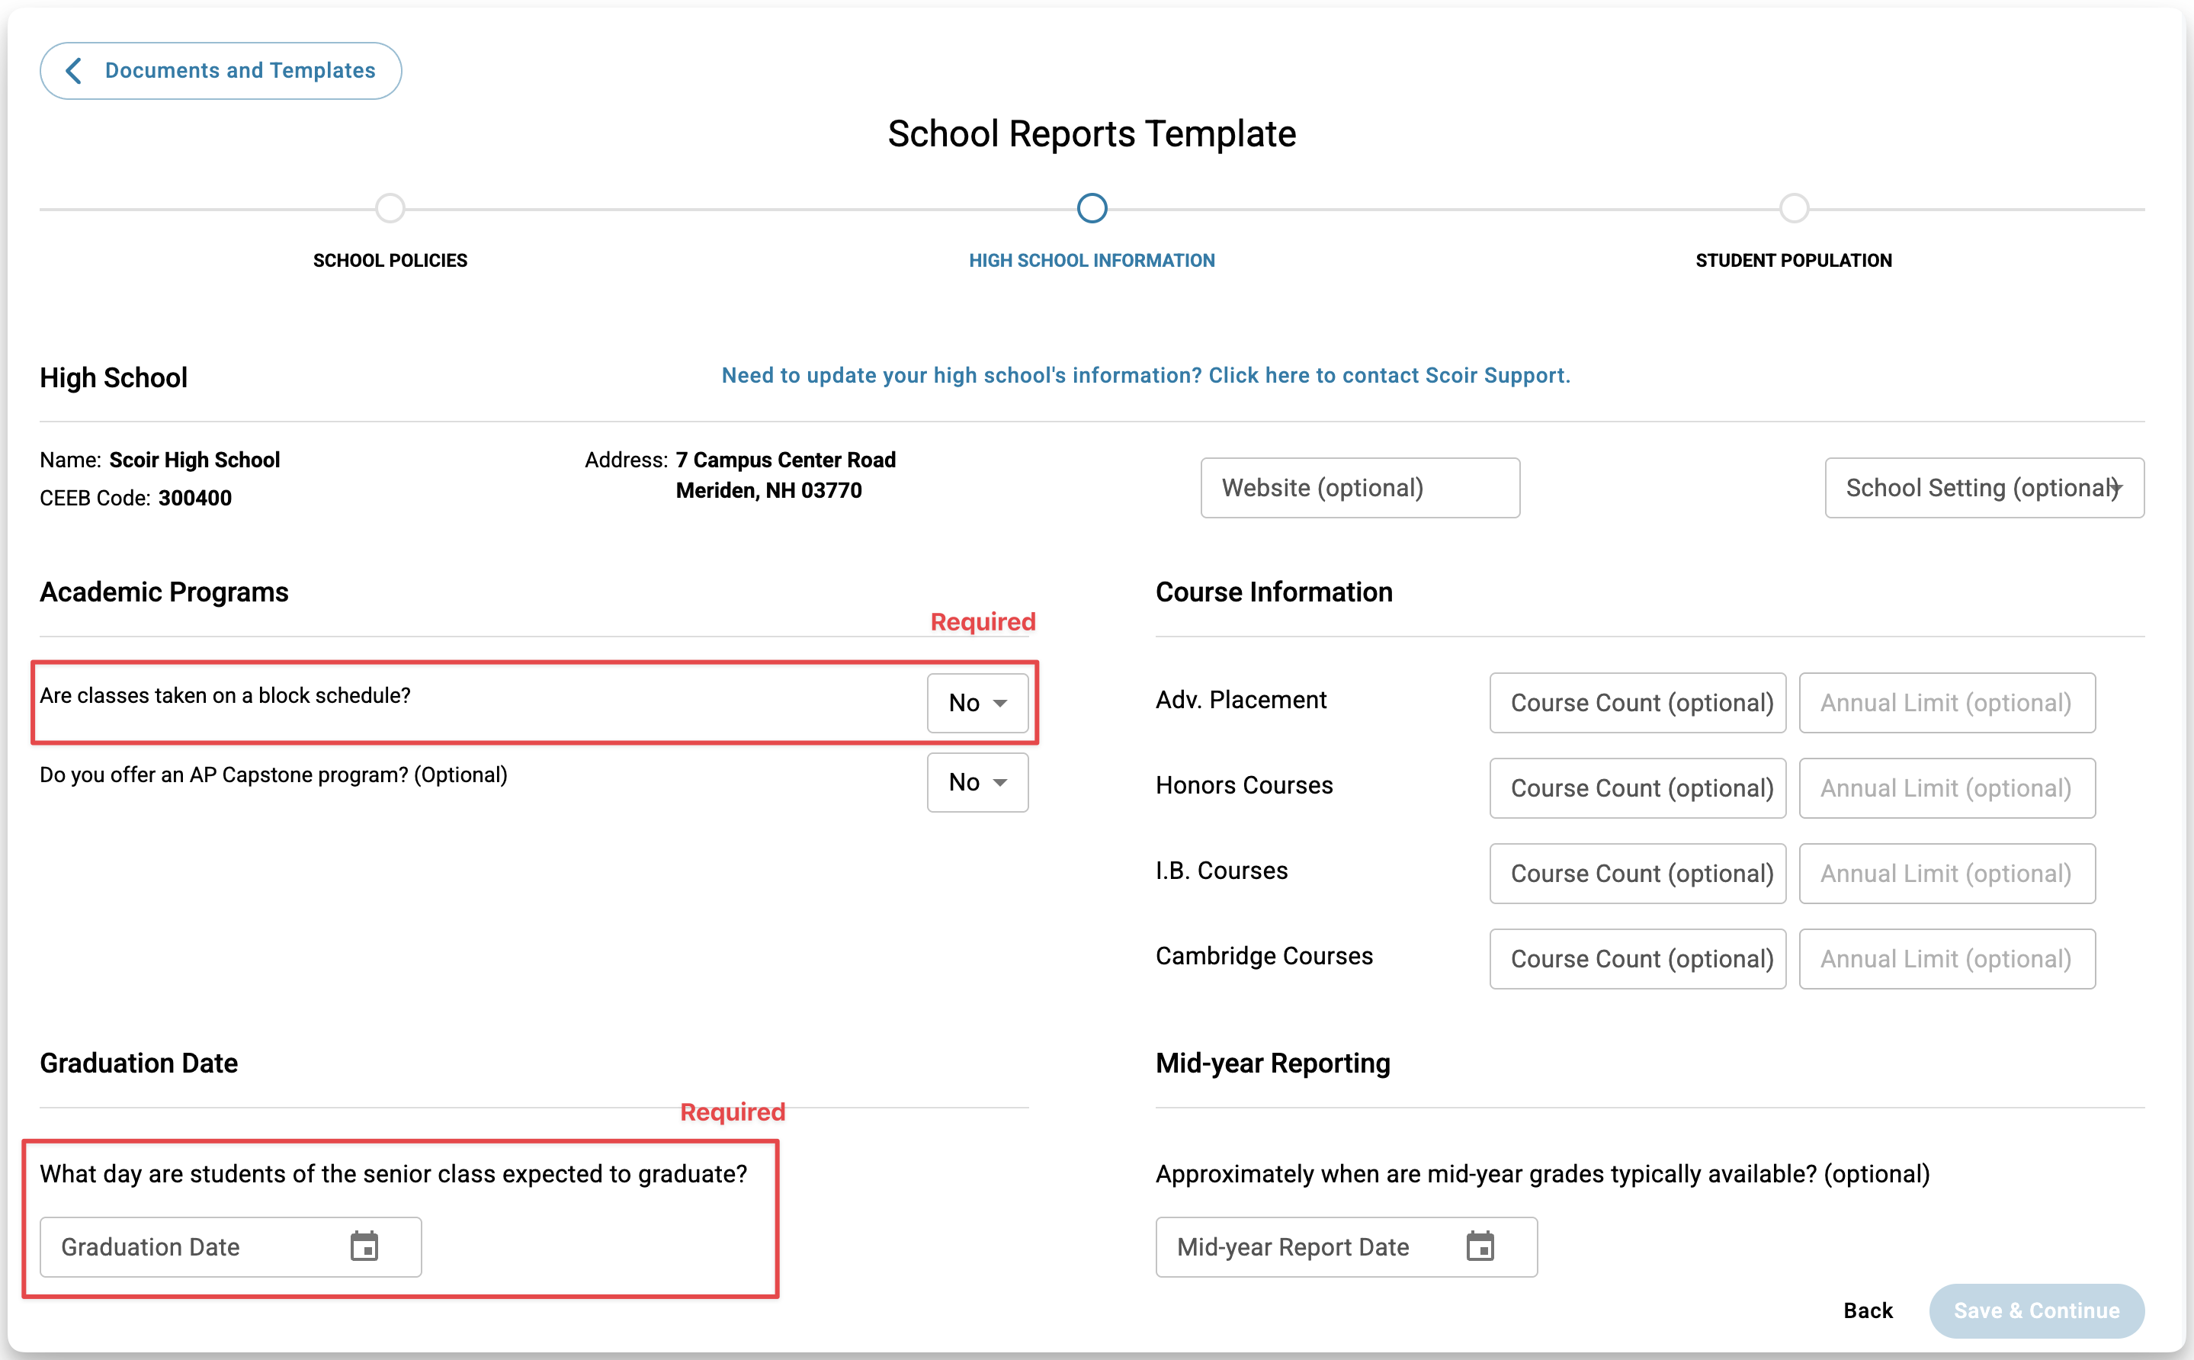Select the School Policies step circle
The width and height of the screenshot is (2194, 1360).
click(390, 208)
